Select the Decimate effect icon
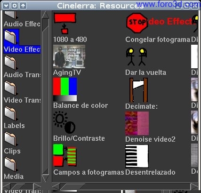The image size is (201, 193). click(x=138, y=90)
